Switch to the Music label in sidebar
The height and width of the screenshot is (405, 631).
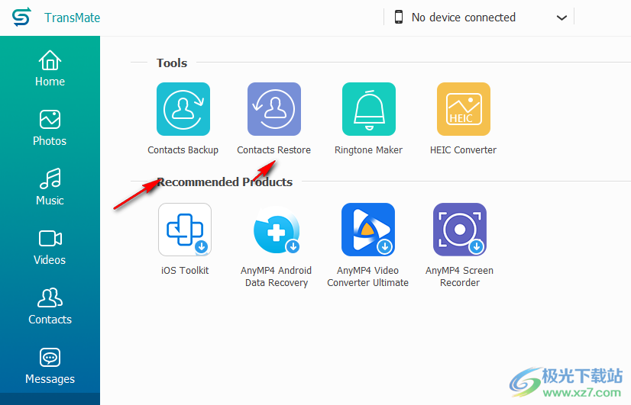click(x=50, y=201)
